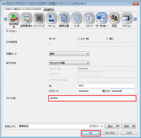Focus the 再入力 password confirmation field

(122, 91)
